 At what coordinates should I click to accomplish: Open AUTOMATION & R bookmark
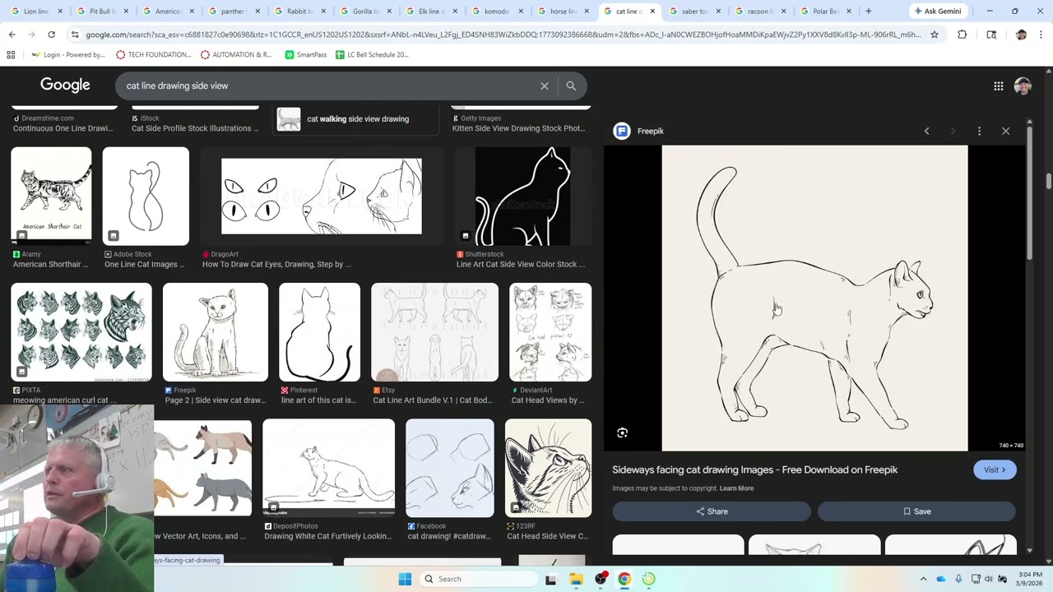[235, 54]
